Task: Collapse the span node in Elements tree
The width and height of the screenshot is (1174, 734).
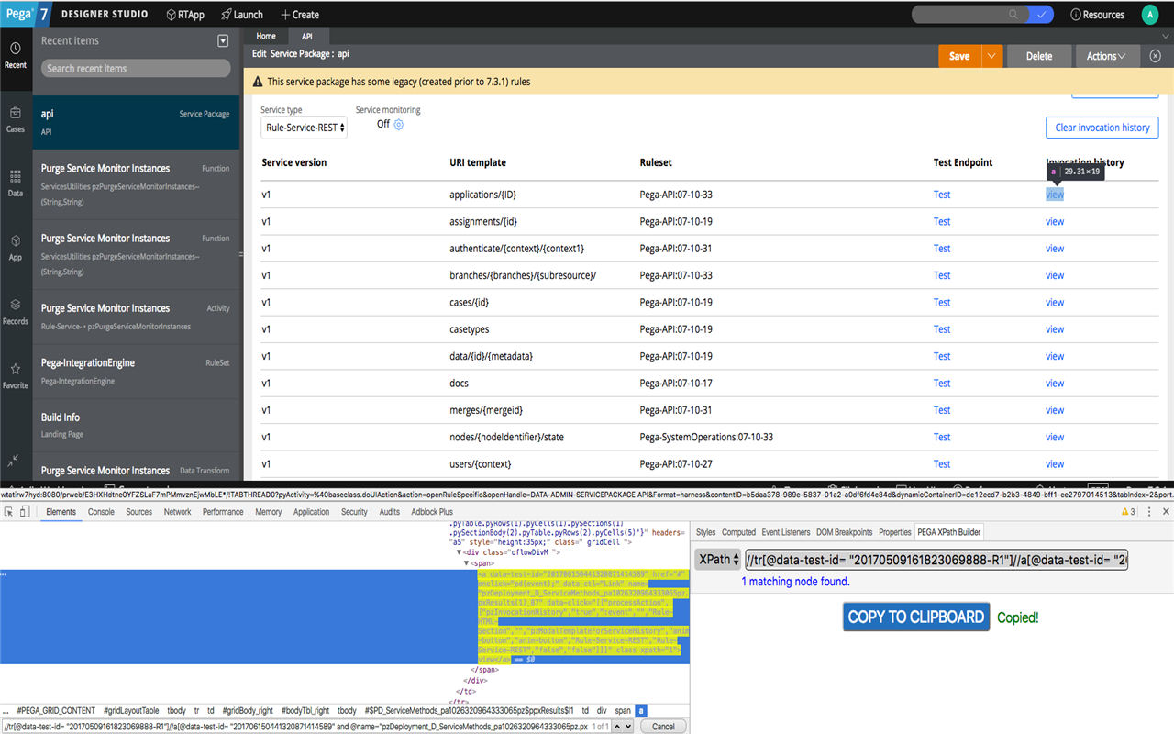Action: (466, 562)
